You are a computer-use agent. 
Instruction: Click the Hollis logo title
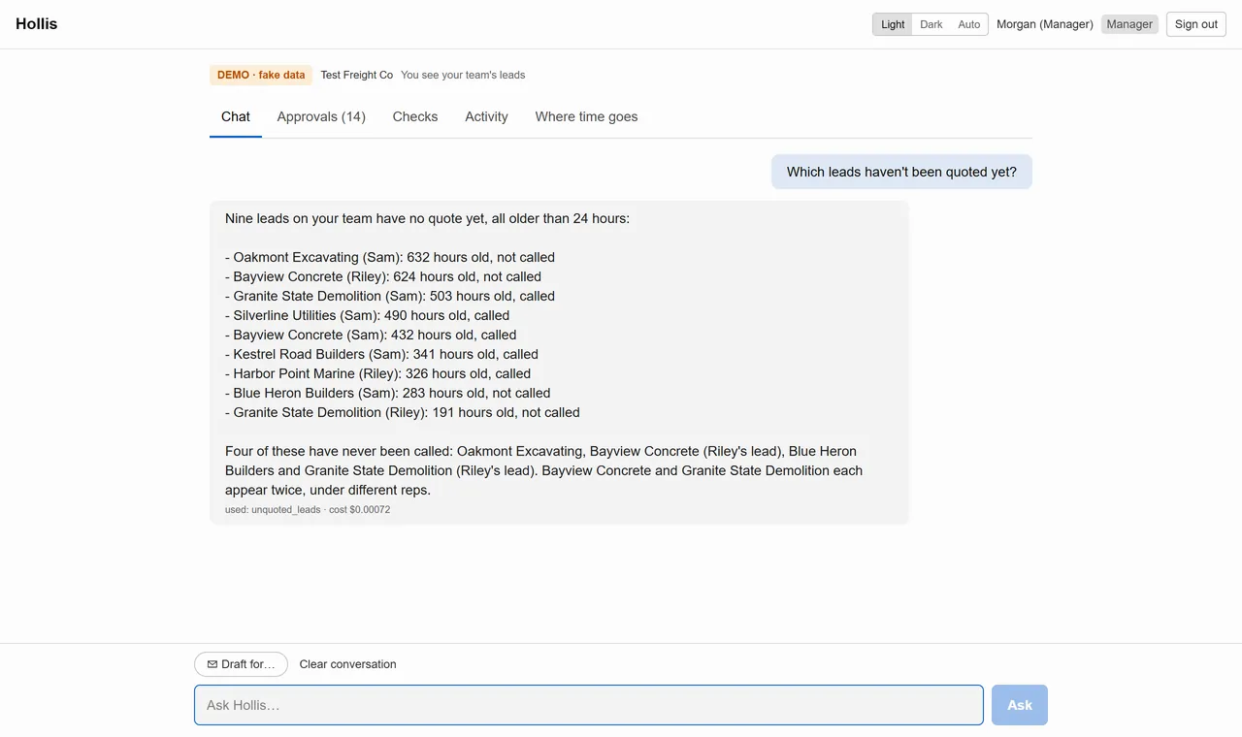tap(37, 24)
